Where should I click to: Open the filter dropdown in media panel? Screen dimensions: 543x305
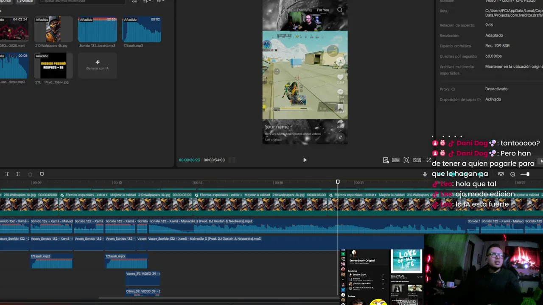[161, 1]
